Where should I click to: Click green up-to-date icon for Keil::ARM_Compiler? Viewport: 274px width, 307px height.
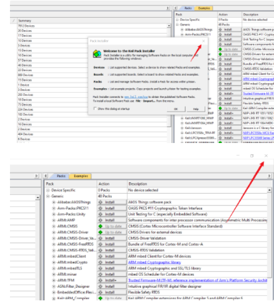(101, 298)
